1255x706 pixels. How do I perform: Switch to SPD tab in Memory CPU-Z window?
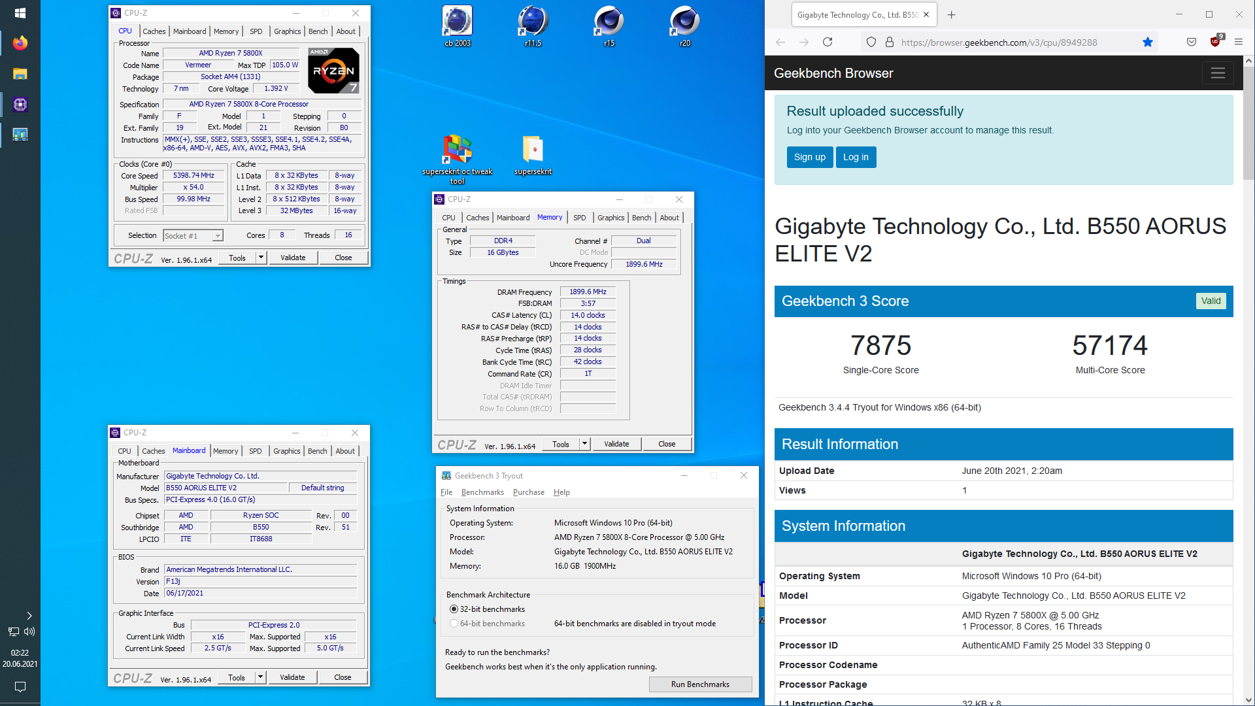[580, 218]
